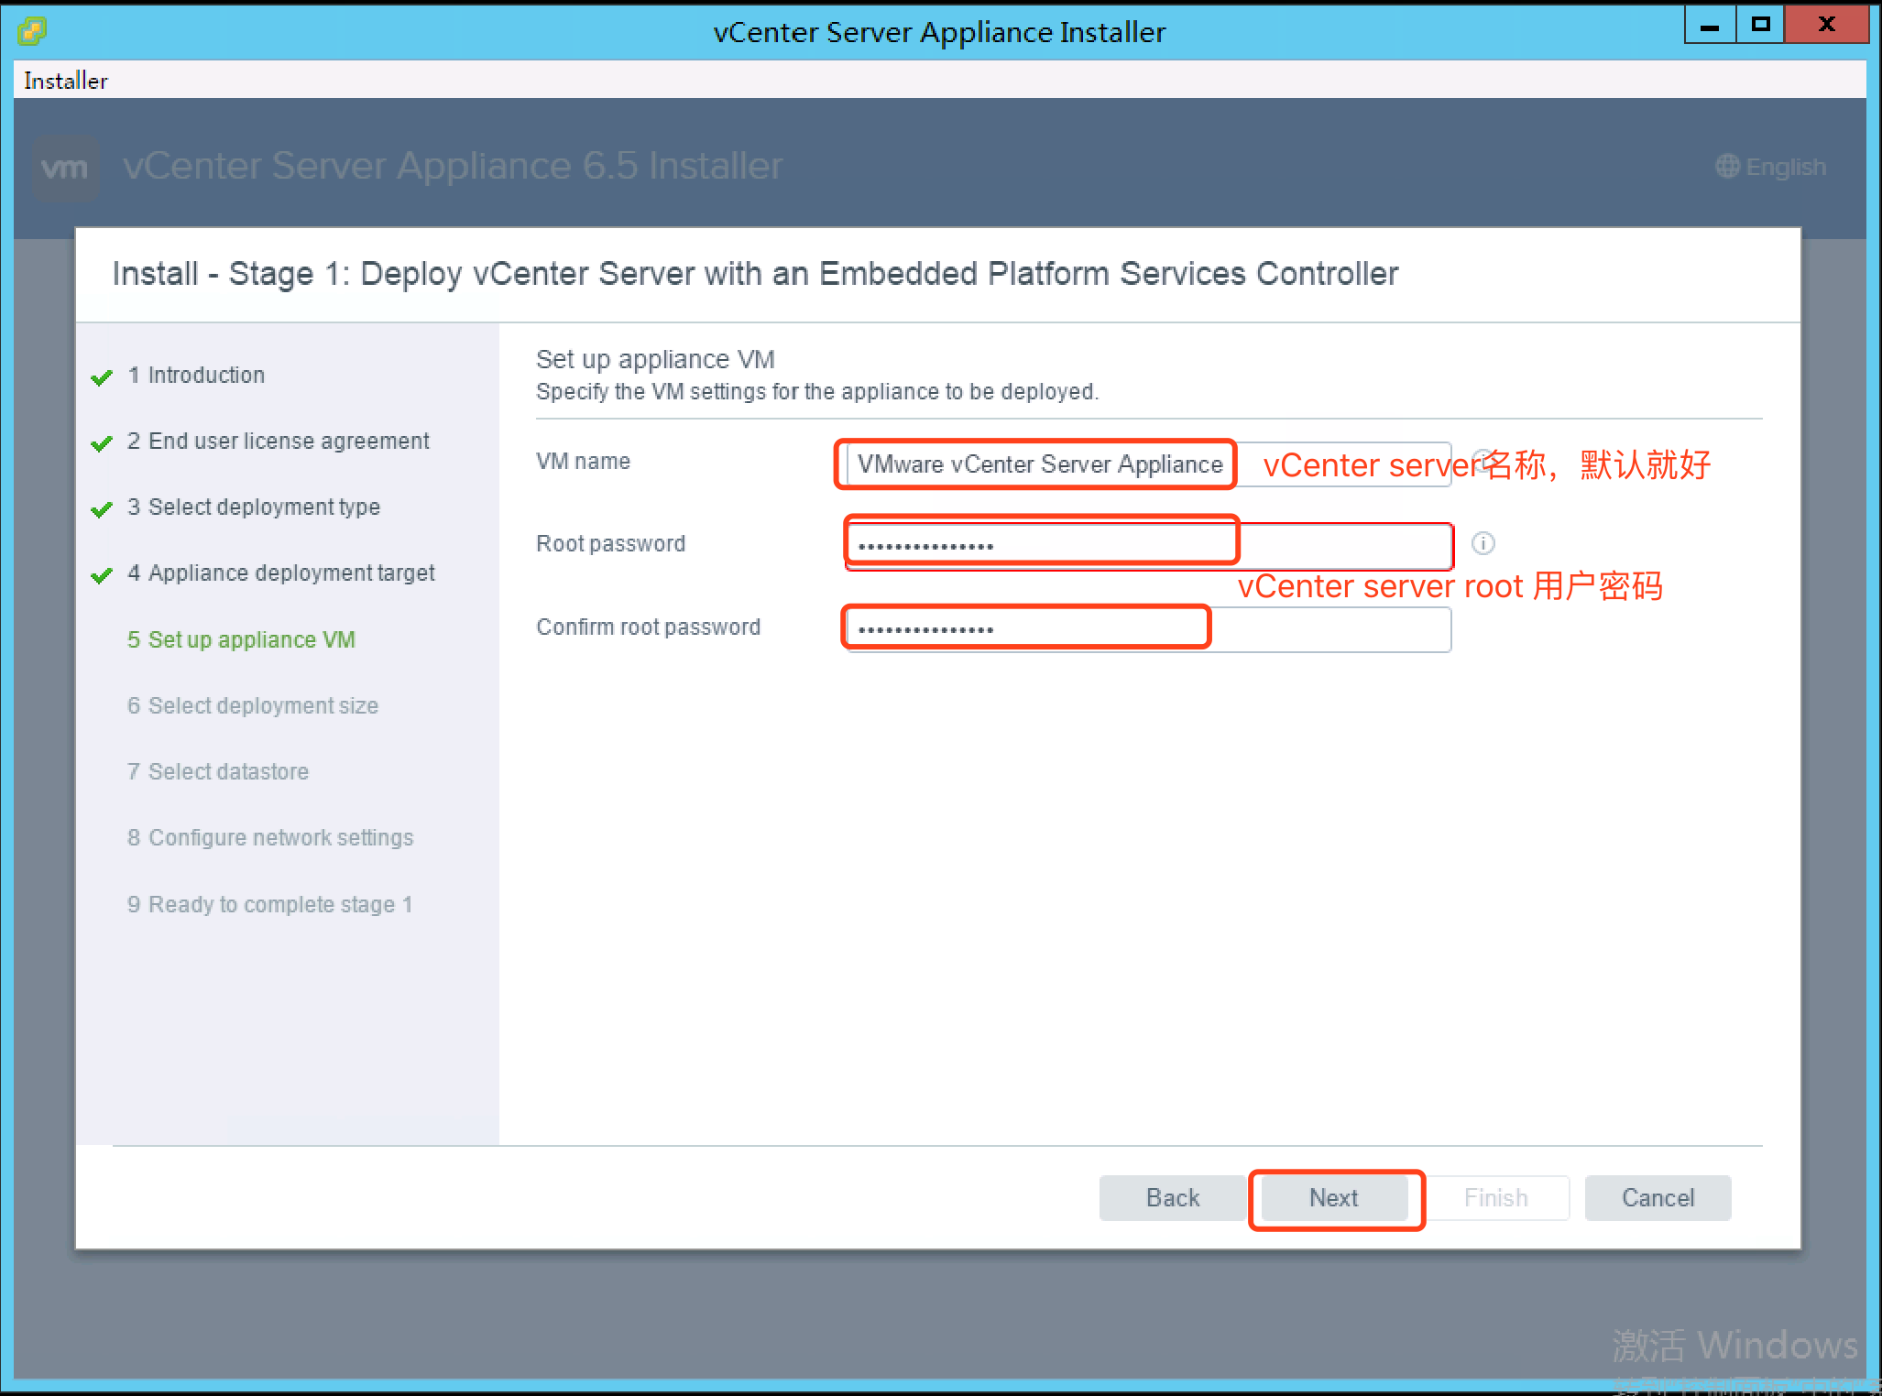Click the Confirm root password field

1149,629
